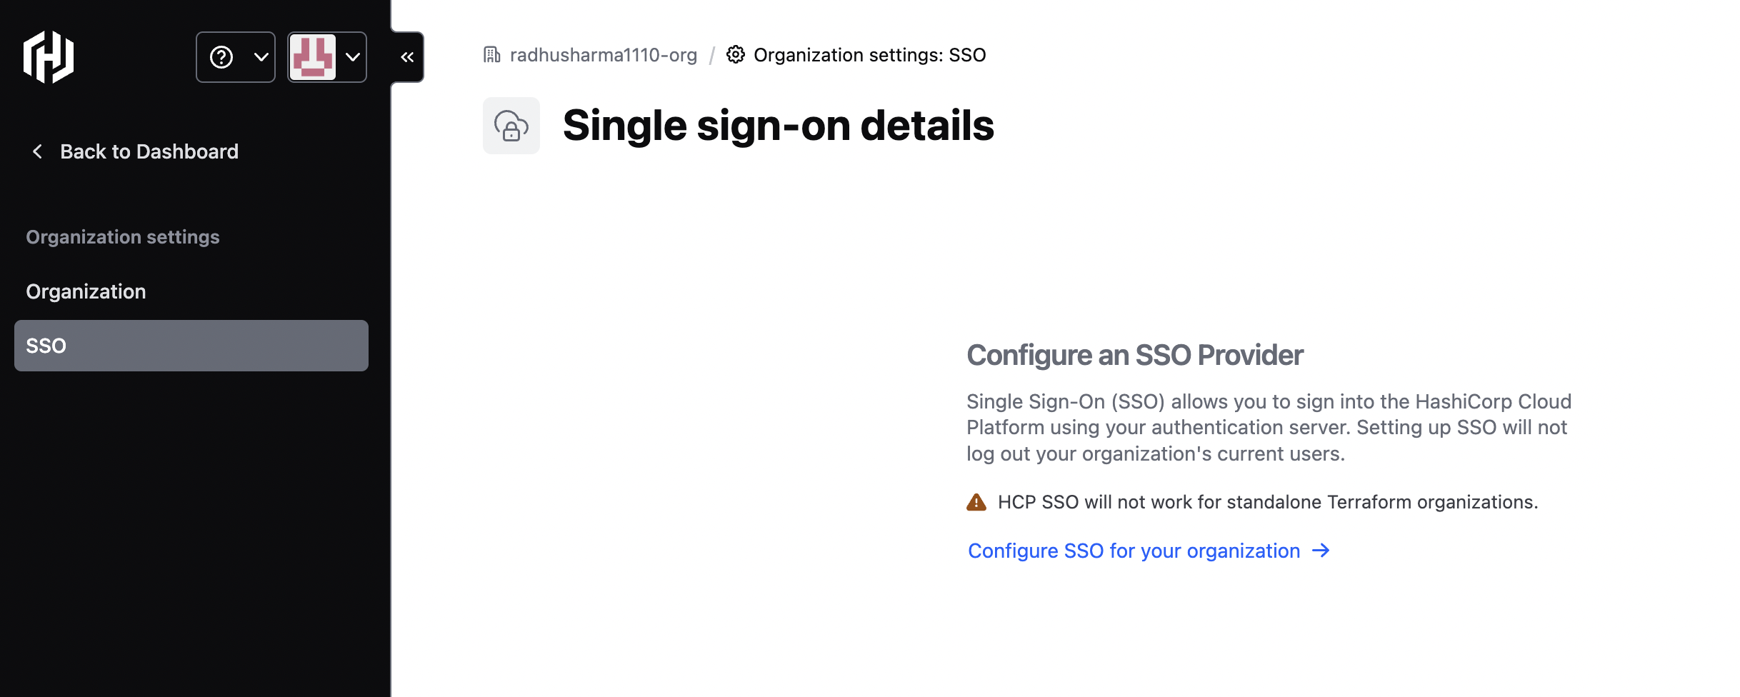Open the radhusharma1110-org breadcrumb link

(x=603, y=55)
